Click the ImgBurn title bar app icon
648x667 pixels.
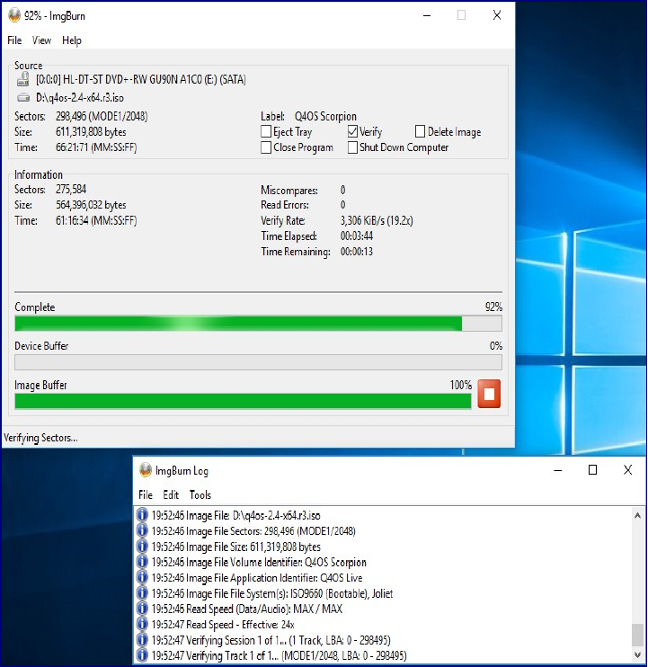pyautogui.click(x=14, y=15)
